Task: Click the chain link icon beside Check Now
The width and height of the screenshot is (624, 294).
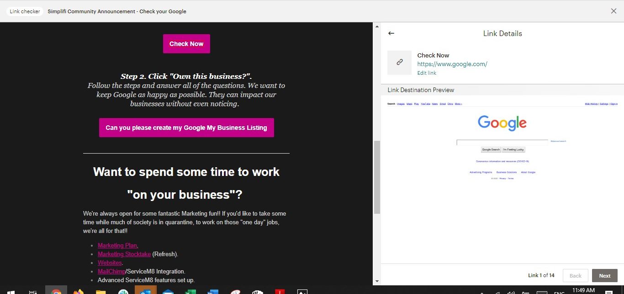Action: (x=399, y=62)
